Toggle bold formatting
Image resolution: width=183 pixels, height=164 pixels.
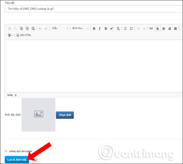point(94,28)
